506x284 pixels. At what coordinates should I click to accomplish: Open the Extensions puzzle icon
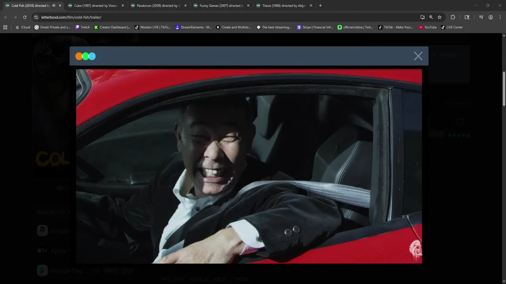click(x=453, y=17)
